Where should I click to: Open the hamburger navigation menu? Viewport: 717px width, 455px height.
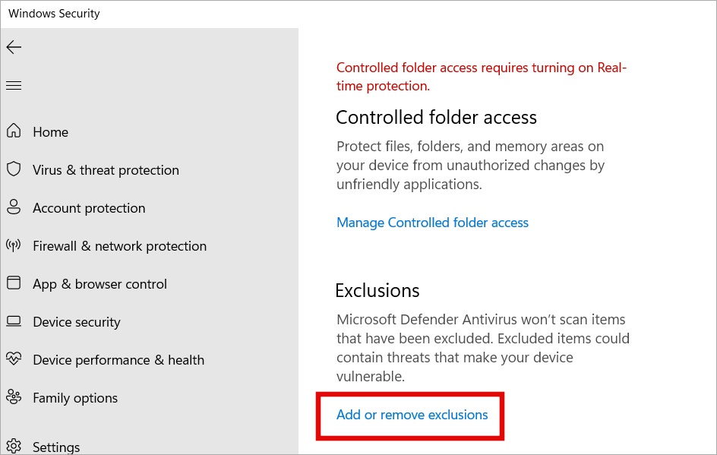pyautogui.click(x=14, y=86)
